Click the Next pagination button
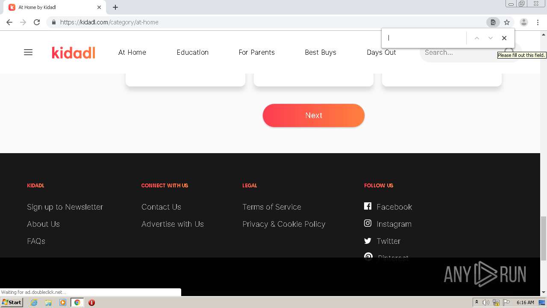Screen dimensions: 547x308 click(314, 115)
